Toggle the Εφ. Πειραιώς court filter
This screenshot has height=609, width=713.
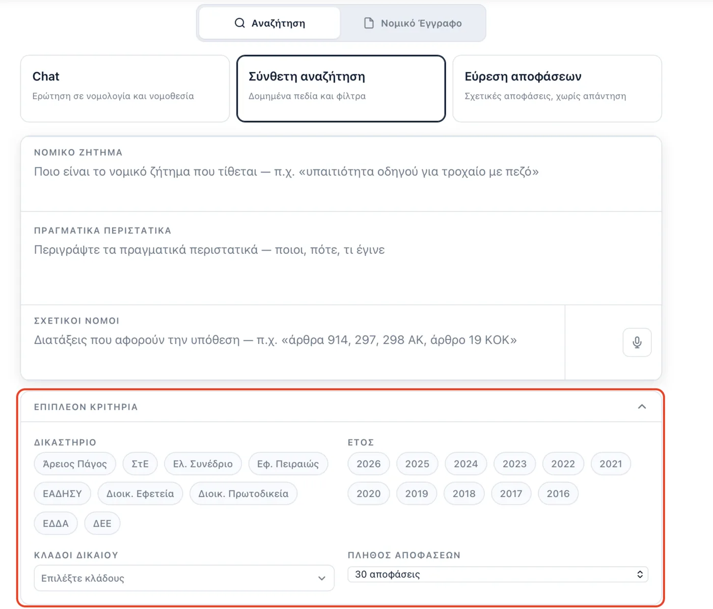[288, 464]
